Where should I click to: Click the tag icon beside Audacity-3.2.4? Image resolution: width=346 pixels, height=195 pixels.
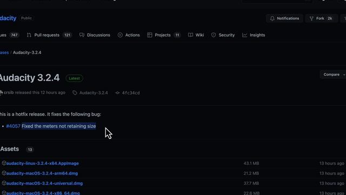coord(75,93)
